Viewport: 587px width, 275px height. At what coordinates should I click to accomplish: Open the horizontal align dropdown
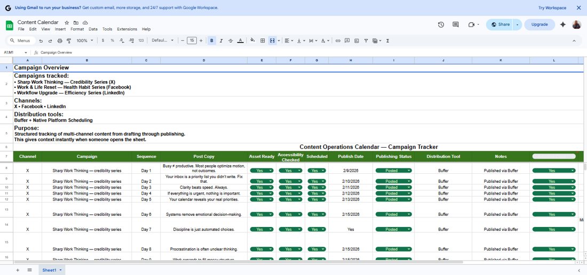(x=289, y=41)
